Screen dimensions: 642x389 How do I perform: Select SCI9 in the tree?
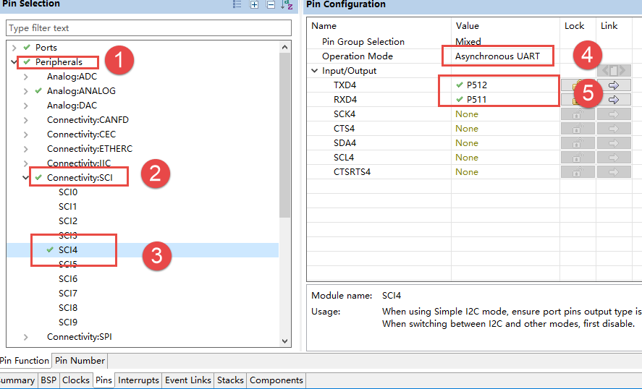pos(68,322)
